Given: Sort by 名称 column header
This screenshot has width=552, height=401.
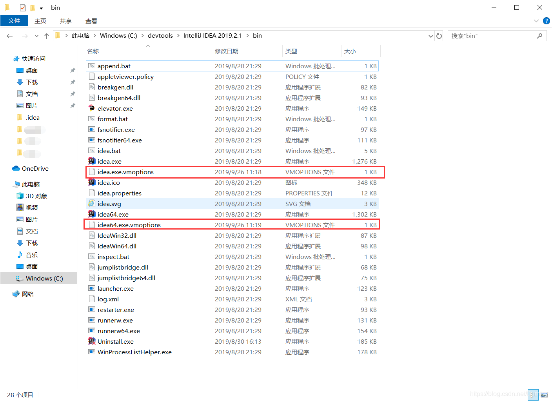Looking at the screenshot, I should 93,51.
